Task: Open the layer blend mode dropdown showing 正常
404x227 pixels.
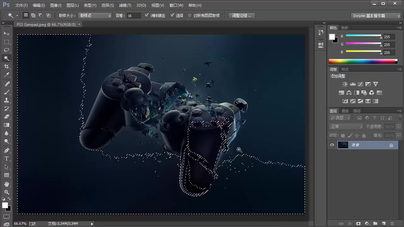Action: tap(346, 126)
